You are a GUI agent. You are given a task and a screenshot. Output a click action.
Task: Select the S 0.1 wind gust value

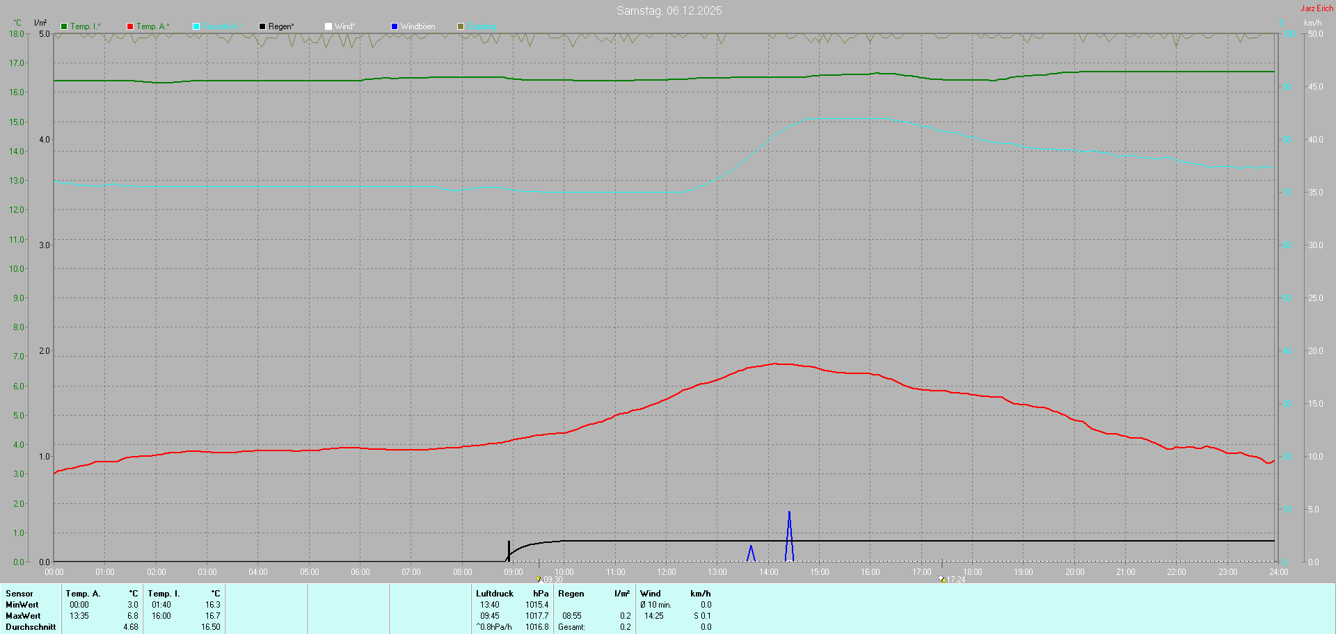click(x=703, y=616)
